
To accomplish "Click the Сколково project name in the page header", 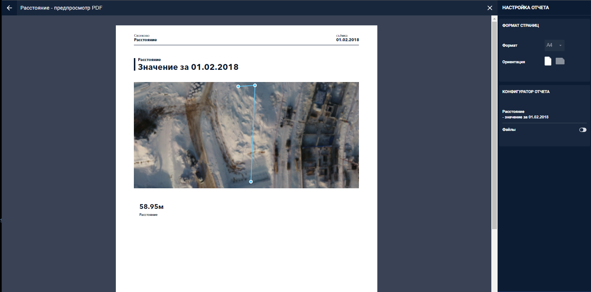I will [142, 36].
